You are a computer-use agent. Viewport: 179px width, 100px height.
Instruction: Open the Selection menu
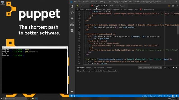(x=86, y=2)
